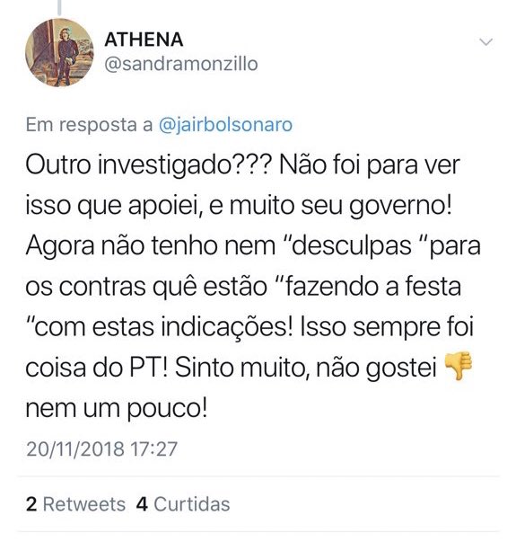
Task: Click the quoted word 'desculpas'
Action: pyautogui.click(x=352, y=246)
